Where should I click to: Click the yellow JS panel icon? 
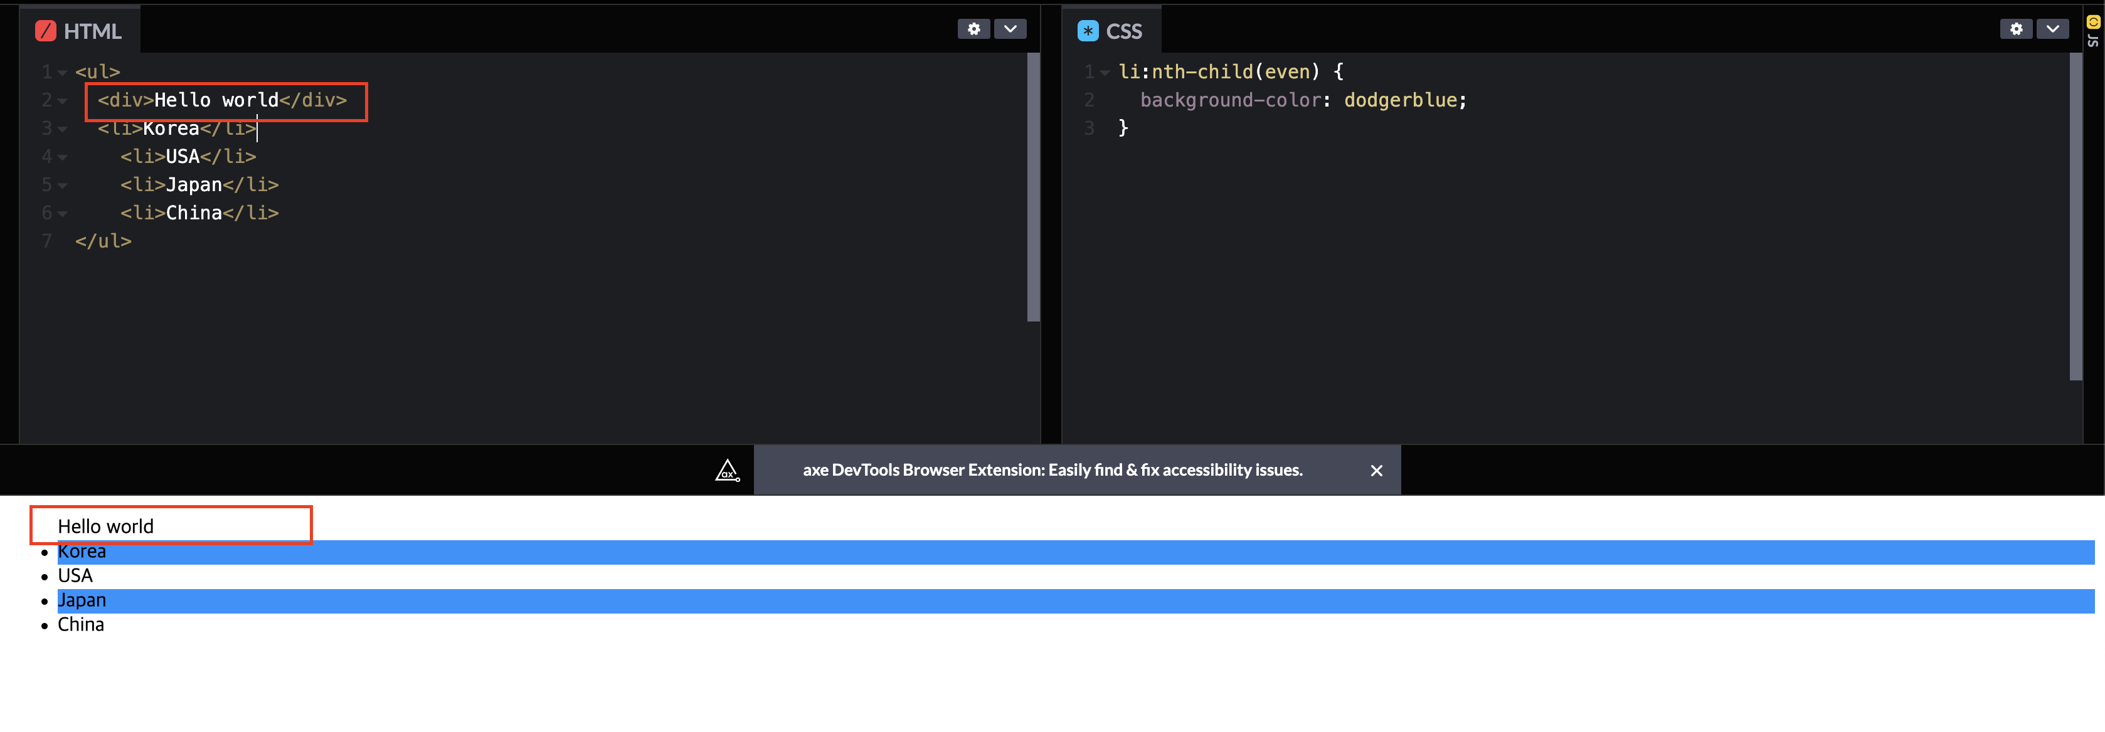(2092, 22)
